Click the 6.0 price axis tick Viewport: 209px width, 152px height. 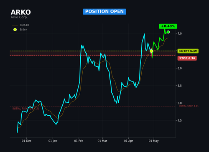[x=180, y=68]
